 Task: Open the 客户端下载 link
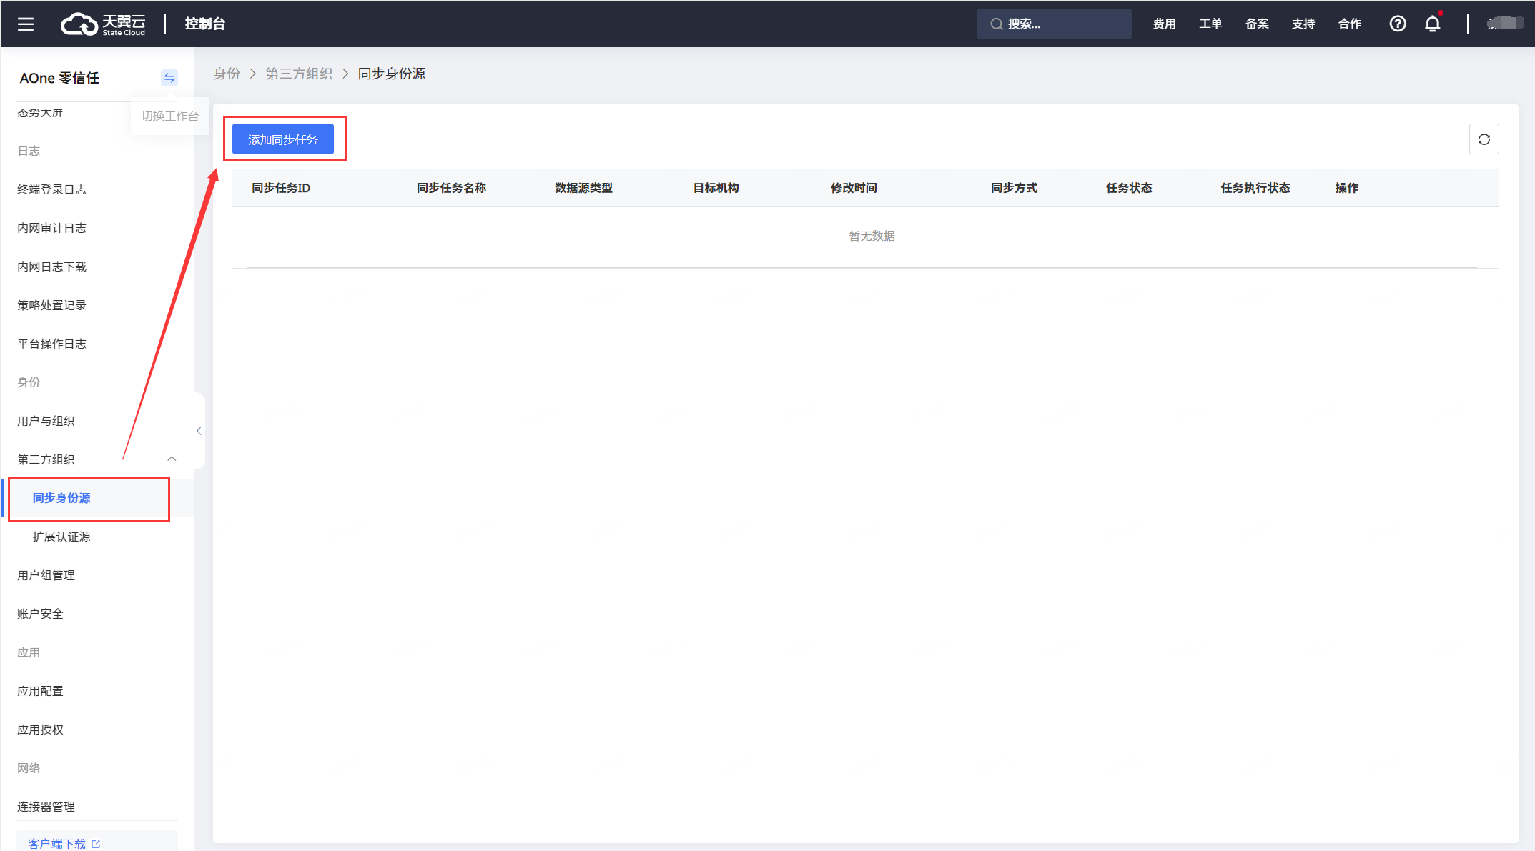tap(56, 844)
